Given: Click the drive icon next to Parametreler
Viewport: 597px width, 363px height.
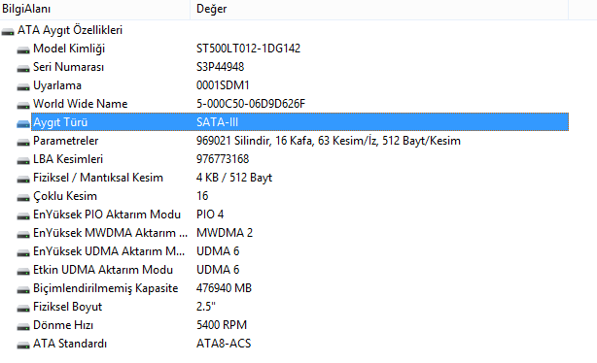Looking at the screenshot, I should coord(23,142).
